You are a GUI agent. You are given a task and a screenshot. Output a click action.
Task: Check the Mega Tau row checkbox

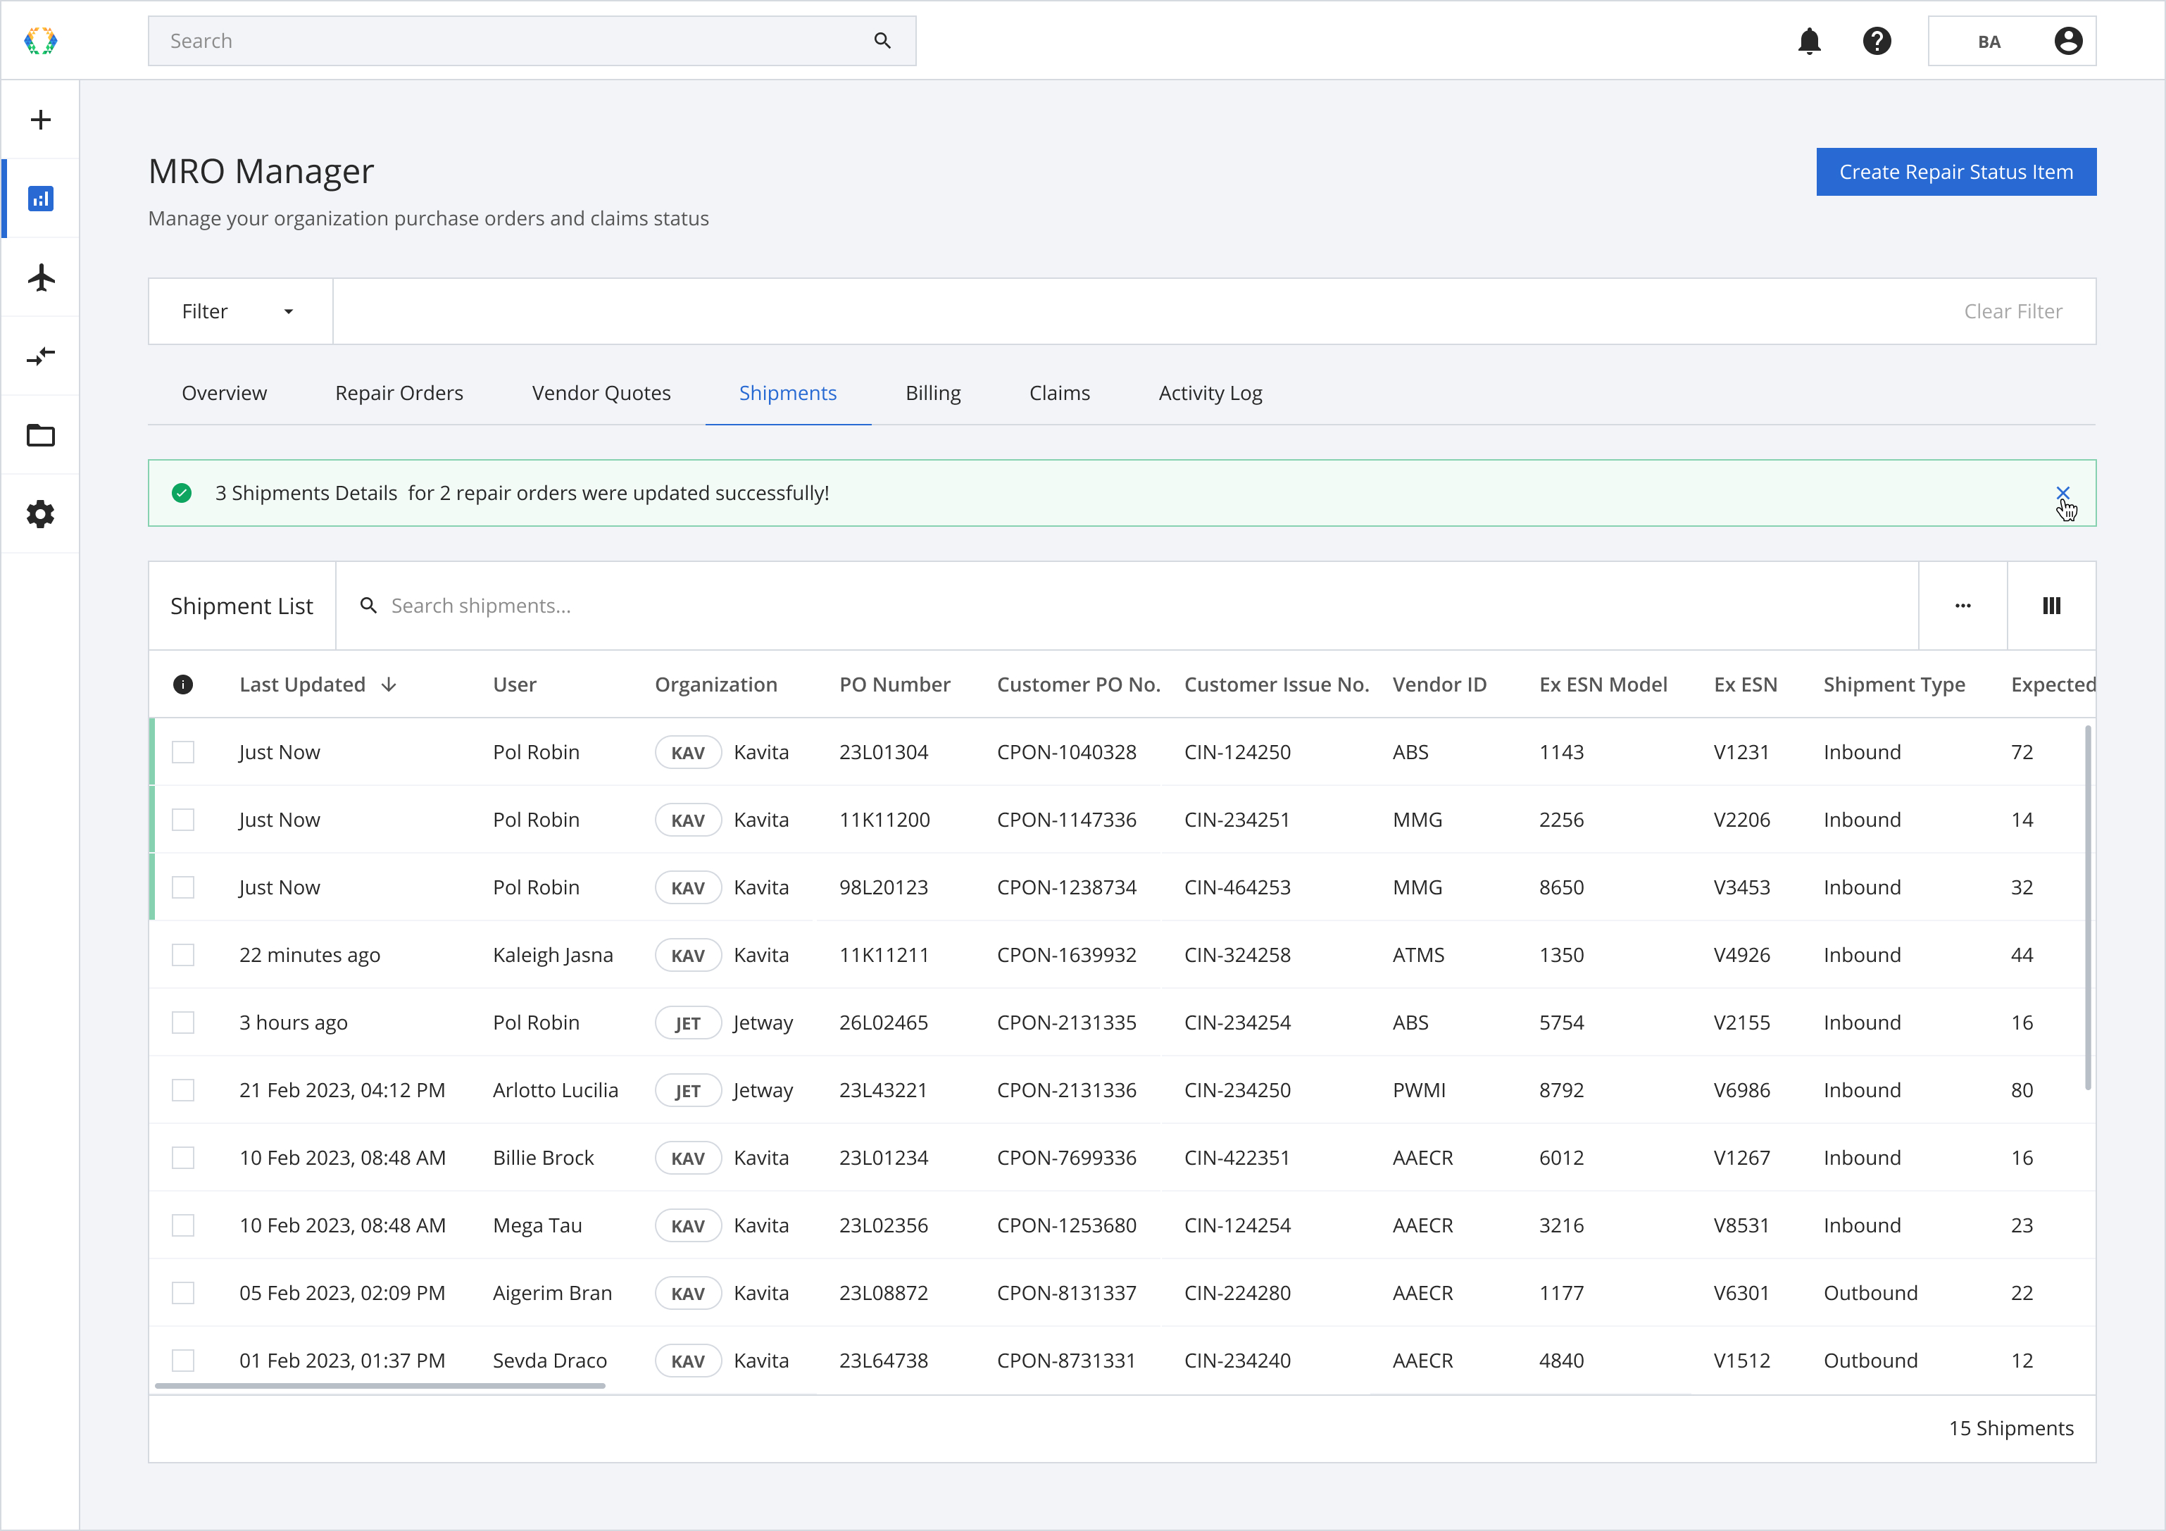[x=183, y=1225]
